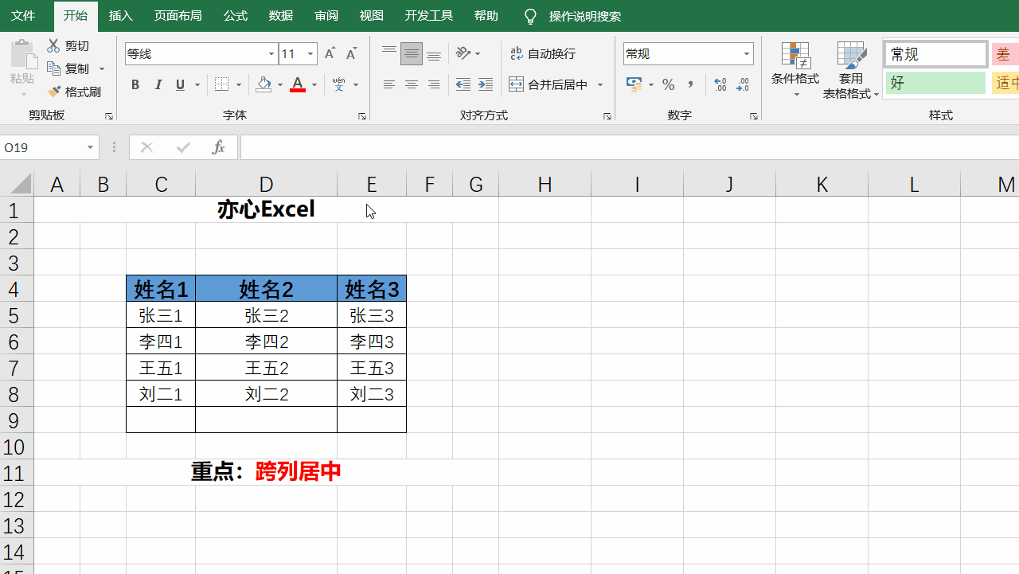
Task: Expand the number format 常规 dropdown
Action: (x=747, y=54)
